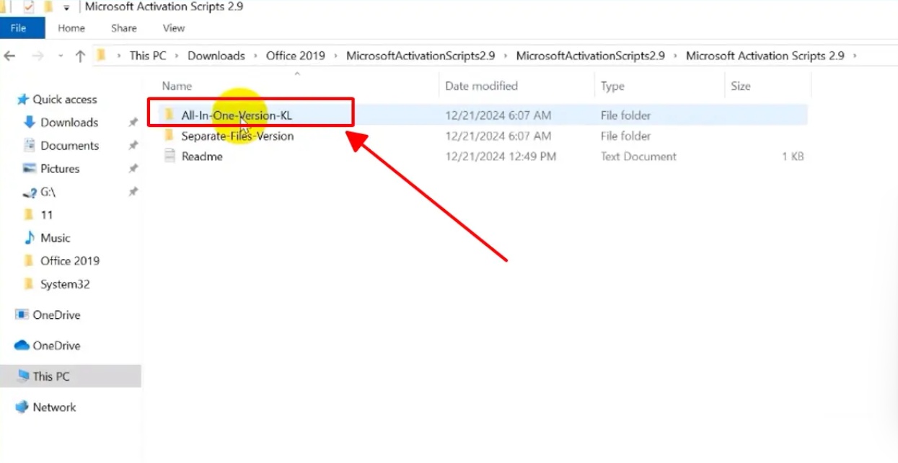Sort files by Date modified column

click(481, 86)
